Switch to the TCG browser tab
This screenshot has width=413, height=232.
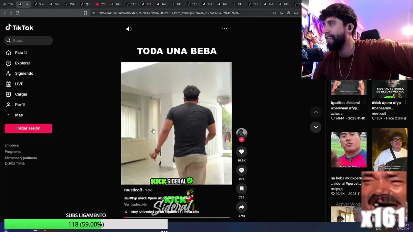(8, 4)
